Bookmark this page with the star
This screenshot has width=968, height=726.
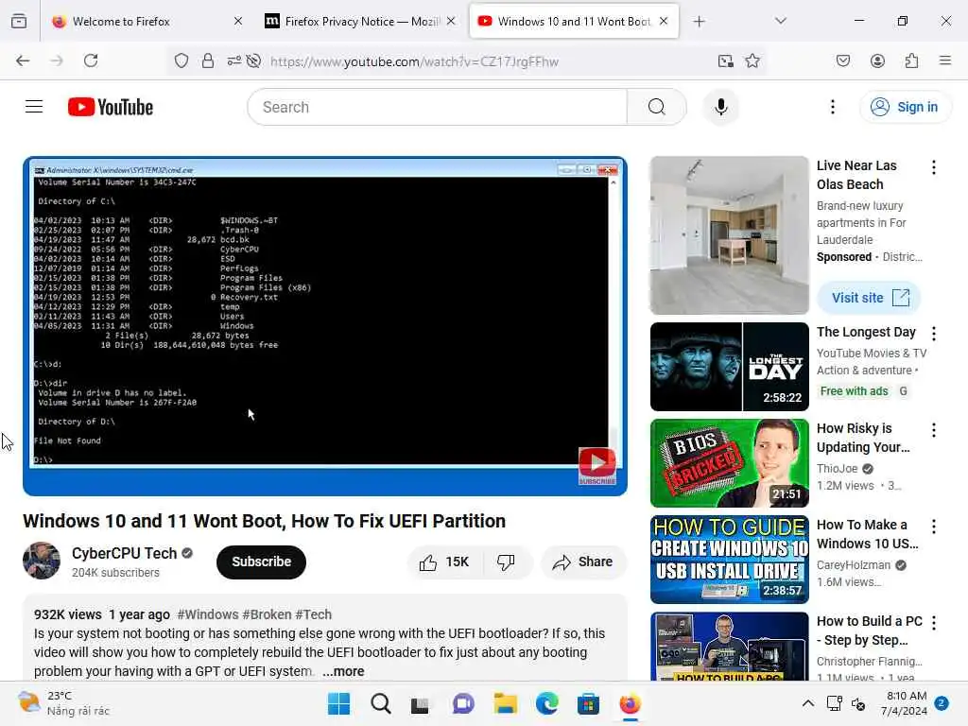[x=752, y=60]
